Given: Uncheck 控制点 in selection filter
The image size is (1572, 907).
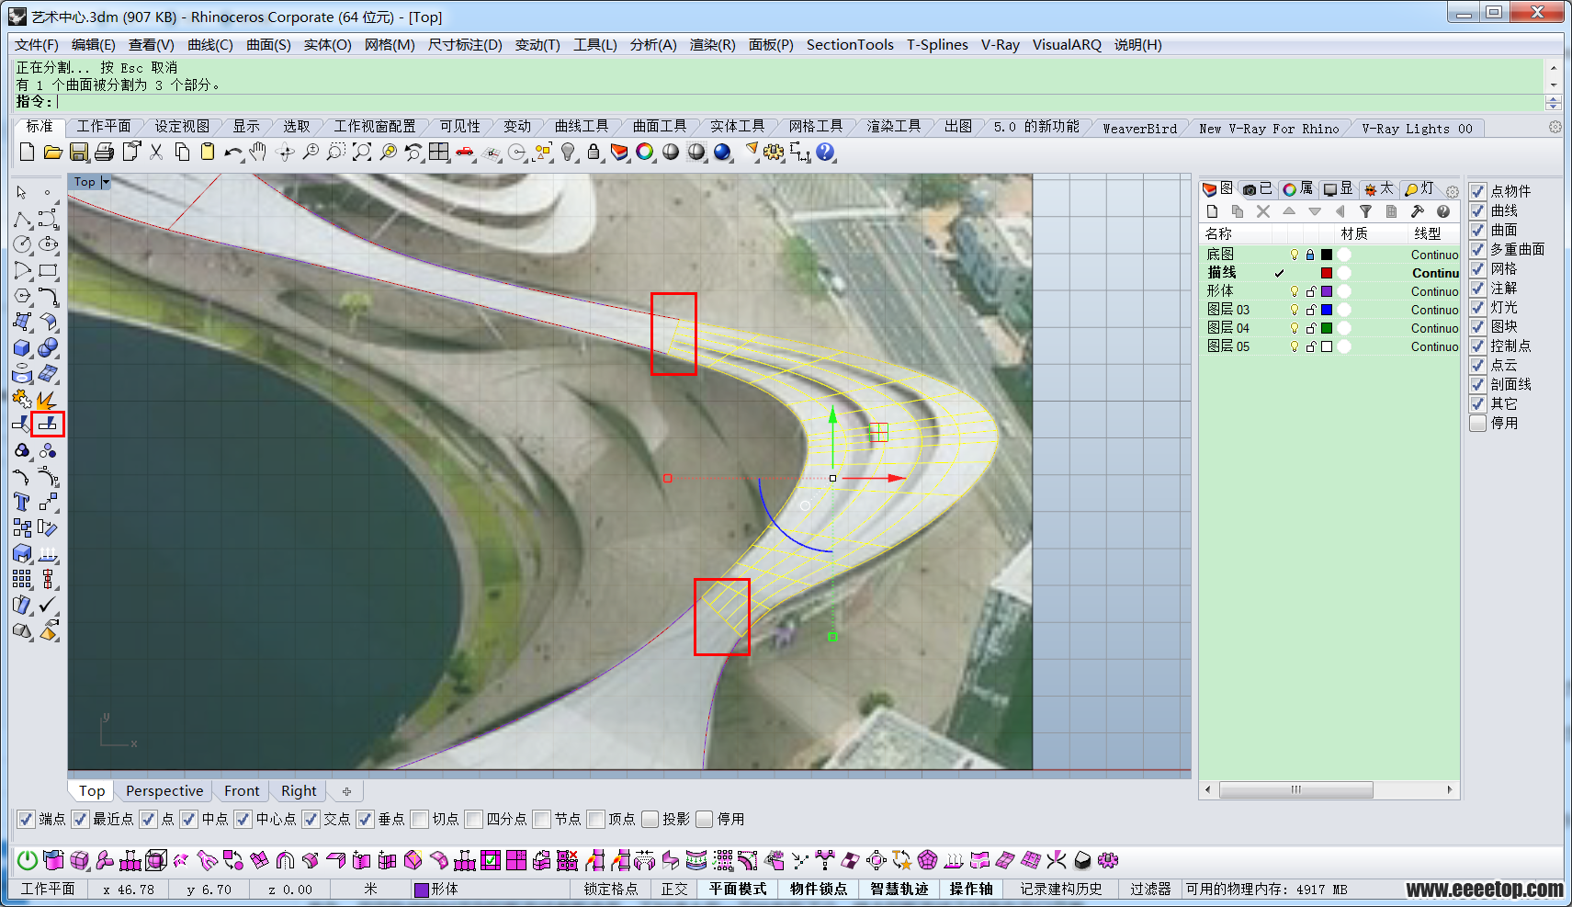Looking at the screenshot, I should tap(1477, 346).
